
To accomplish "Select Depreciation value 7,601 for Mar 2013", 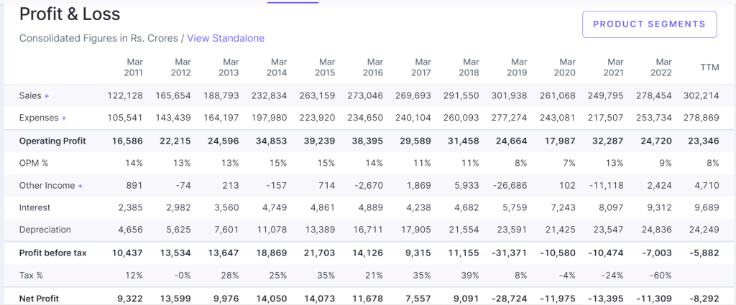I will pos(226,230).
